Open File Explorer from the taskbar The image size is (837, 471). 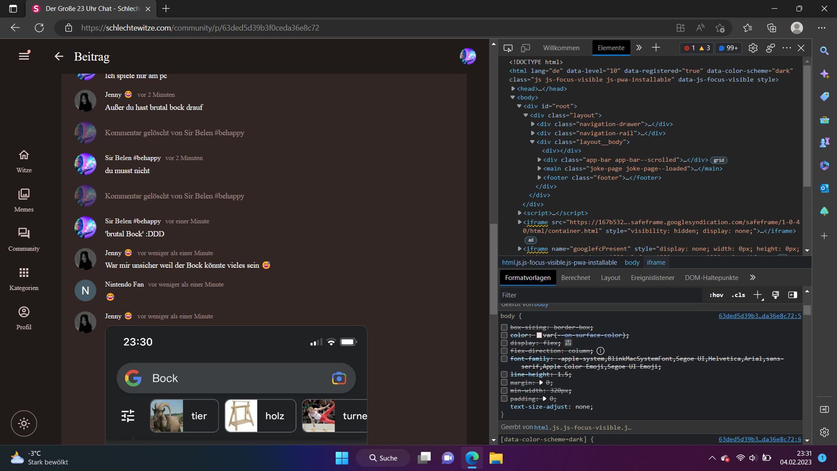pyautogui.click(x=496, y=458)
